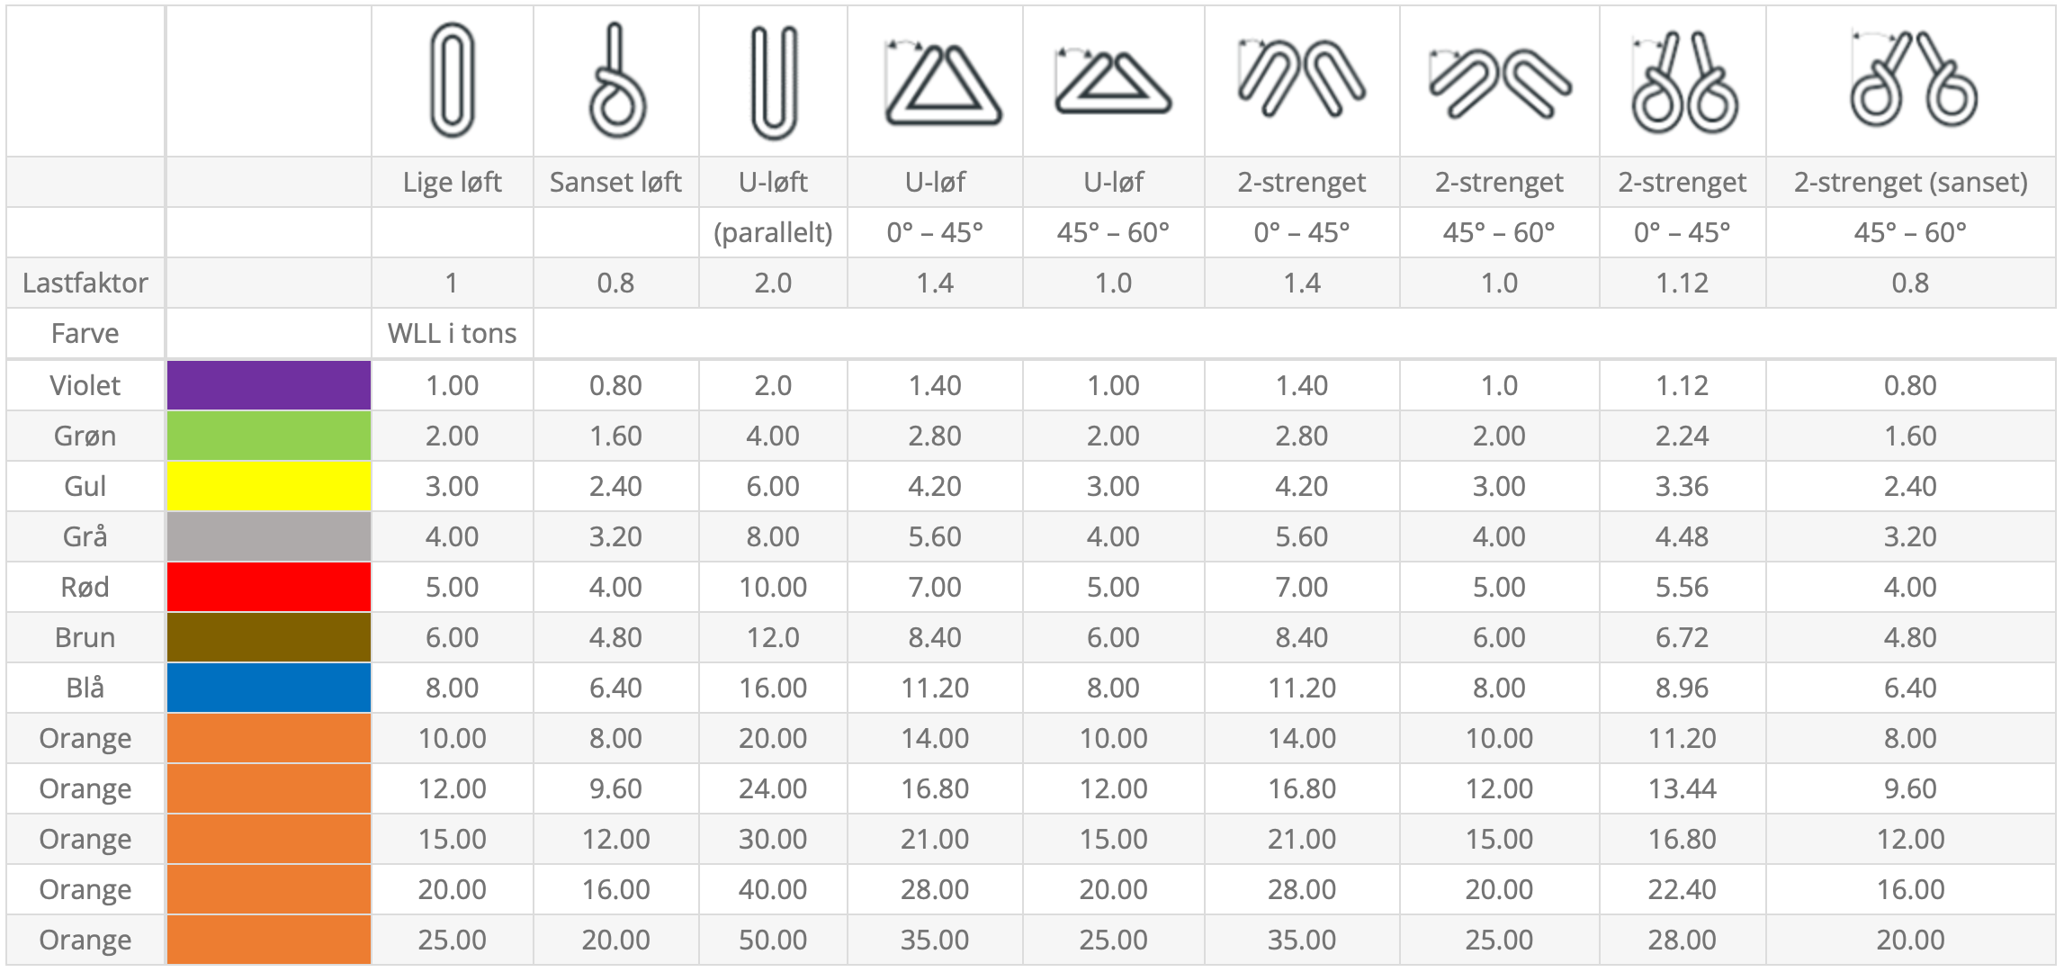Click the parallel U-lift sling icon
Image resolution: width=2064 pixels, height=972 pixels.
774,83
